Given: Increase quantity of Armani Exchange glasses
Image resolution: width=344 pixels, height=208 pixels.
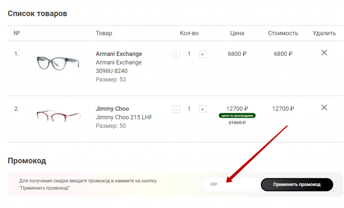Looking at the screenshot, I should coord(202,54).
